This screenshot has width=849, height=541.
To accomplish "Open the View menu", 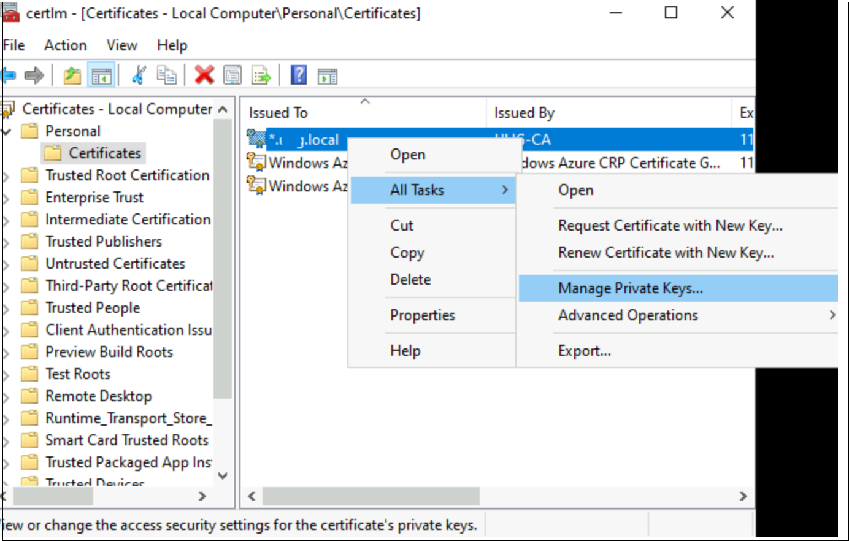I will (x=121, y=45).
